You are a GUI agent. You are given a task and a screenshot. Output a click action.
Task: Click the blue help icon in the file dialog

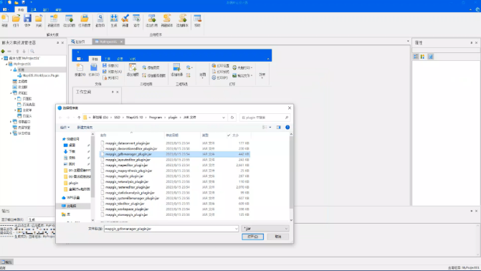click(x=287, y=128)
